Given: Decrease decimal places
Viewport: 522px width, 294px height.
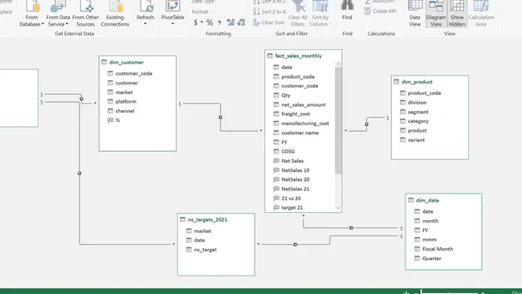Looking at the screenshot, I should (x=241, y=22).
